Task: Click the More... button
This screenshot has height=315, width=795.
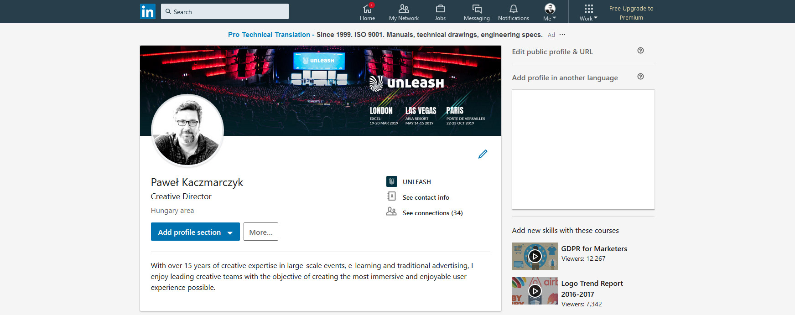Action: pos(261,232)
